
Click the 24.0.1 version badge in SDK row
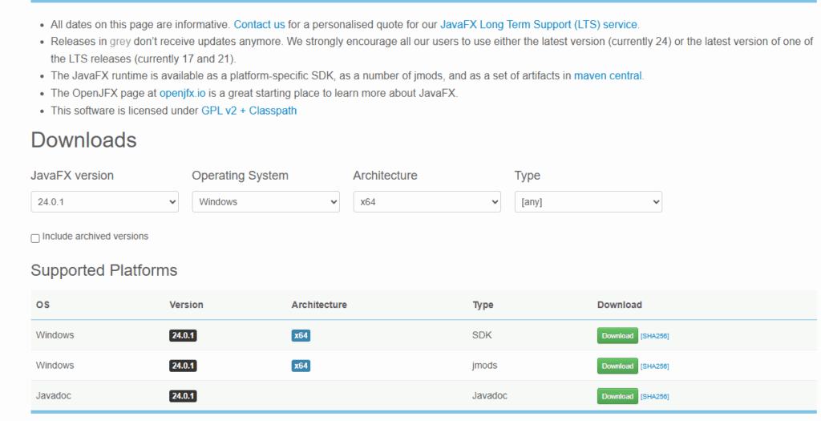183,335
